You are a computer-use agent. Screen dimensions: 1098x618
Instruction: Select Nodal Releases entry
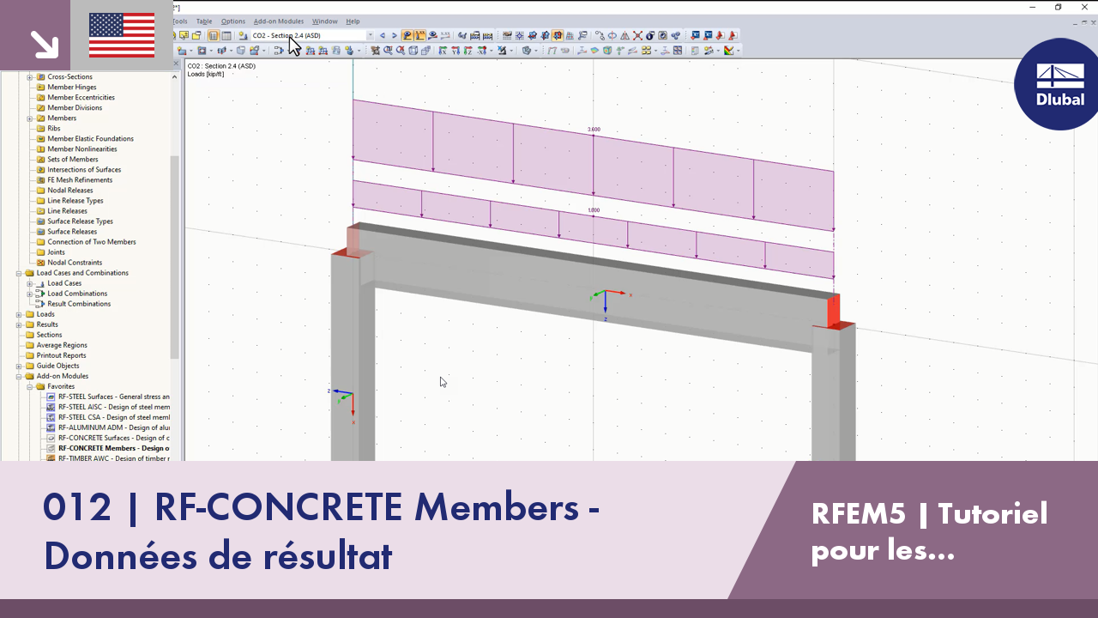pos(70,190)
